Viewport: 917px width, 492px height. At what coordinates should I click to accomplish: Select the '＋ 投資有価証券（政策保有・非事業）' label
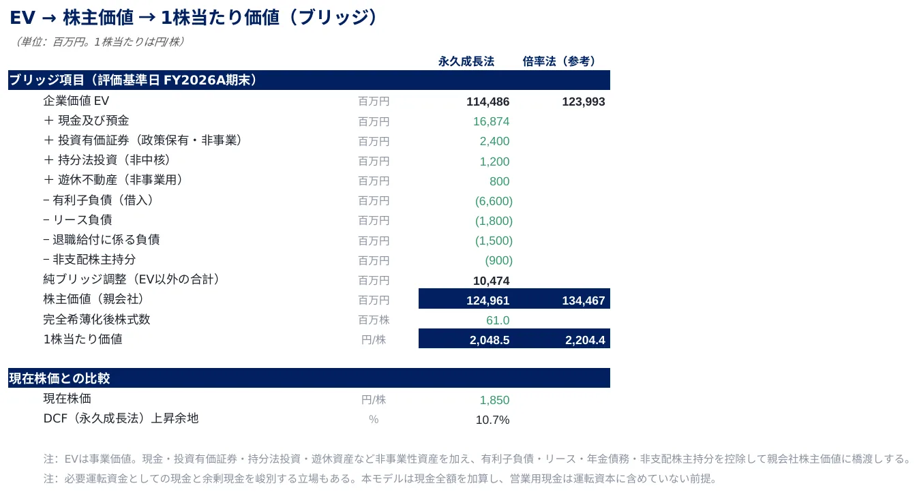(x=142, y=140)
